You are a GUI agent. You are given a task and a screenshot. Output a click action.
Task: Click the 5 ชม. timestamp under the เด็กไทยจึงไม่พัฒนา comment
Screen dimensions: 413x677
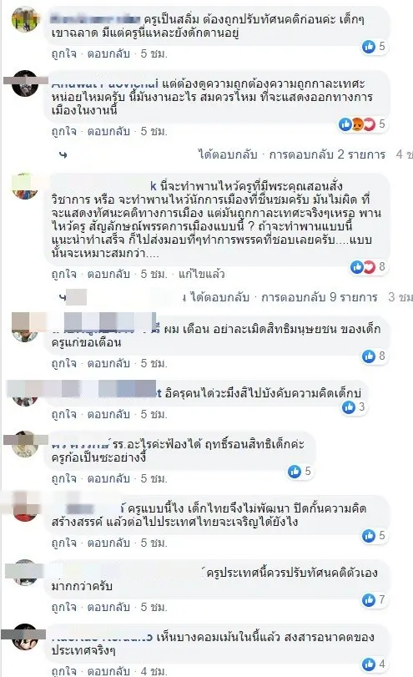point(154,543)
